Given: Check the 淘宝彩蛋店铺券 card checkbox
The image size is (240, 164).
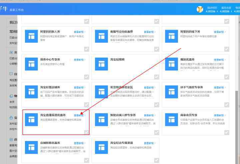Looking at the screenshot, I should coord(87,105).
